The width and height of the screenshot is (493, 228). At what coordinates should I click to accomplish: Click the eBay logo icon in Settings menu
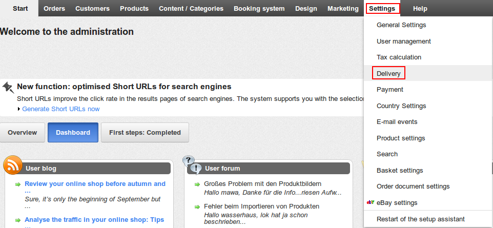point(371,202)
